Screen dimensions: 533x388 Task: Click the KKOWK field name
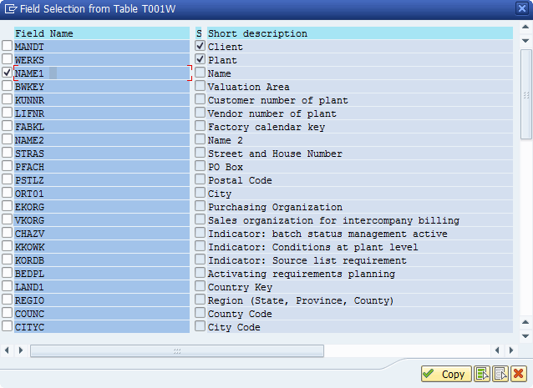coord(29,247)
